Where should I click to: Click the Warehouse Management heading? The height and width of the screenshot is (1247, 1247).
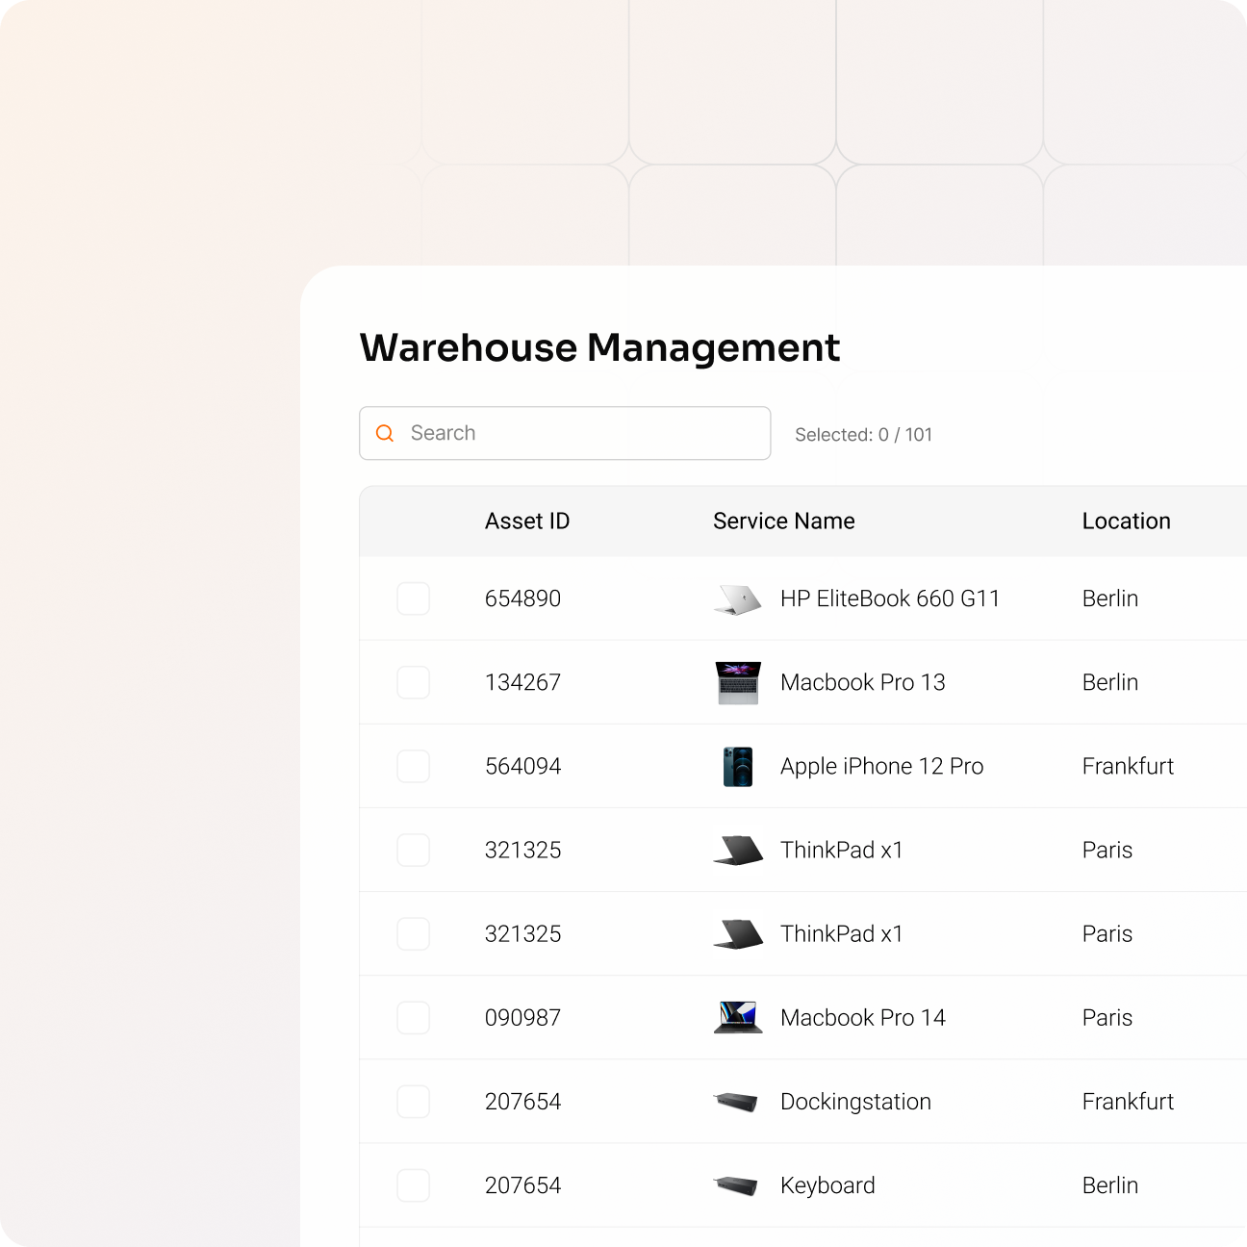point(600,347)
